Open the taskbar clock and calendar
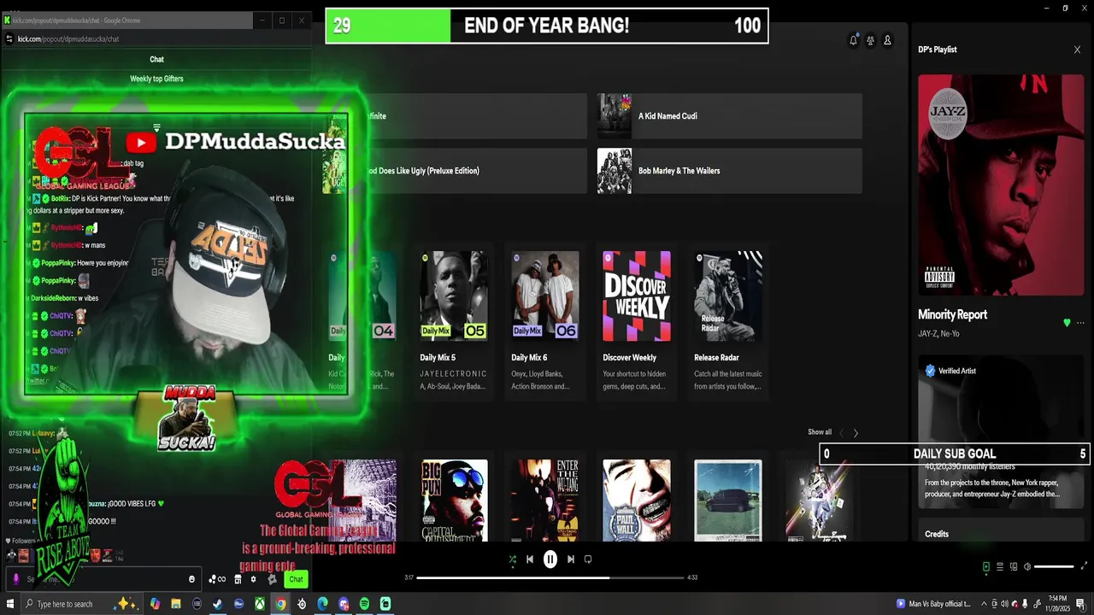Screen dimensions: 1094x615 (1056, 604)
